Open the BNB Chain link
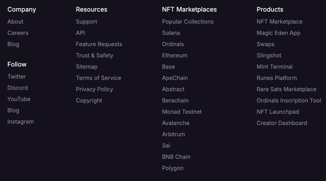The image size is (326, 181). [x=176, y=157]
